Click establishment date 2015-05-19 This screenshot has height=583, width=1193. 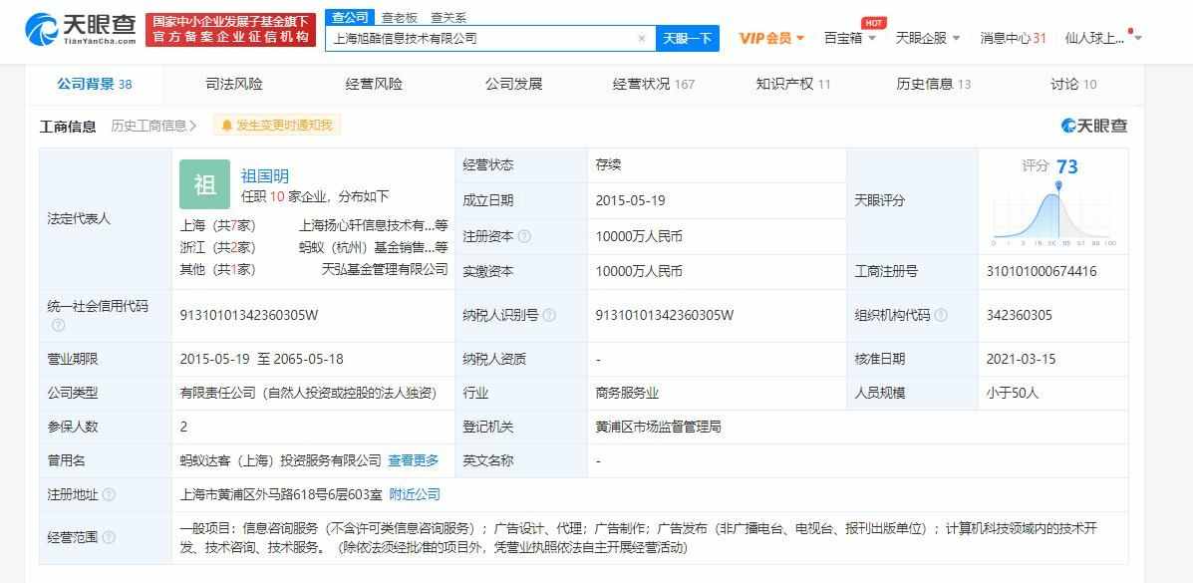click(x=629, y=200)
